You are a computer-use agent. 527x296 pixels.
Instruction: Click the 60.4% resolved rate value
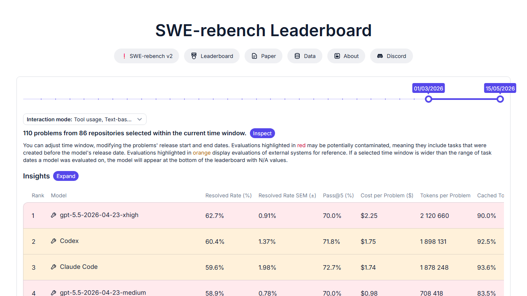click(215, 241)
